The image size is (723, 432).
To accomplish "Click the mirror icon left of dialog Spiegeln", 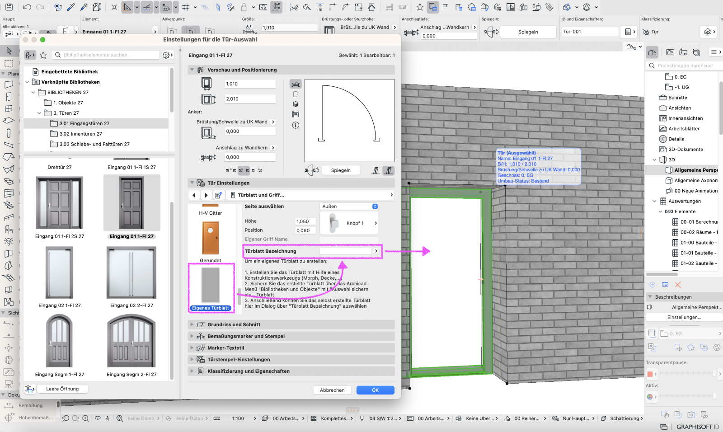I will point(312,170).
